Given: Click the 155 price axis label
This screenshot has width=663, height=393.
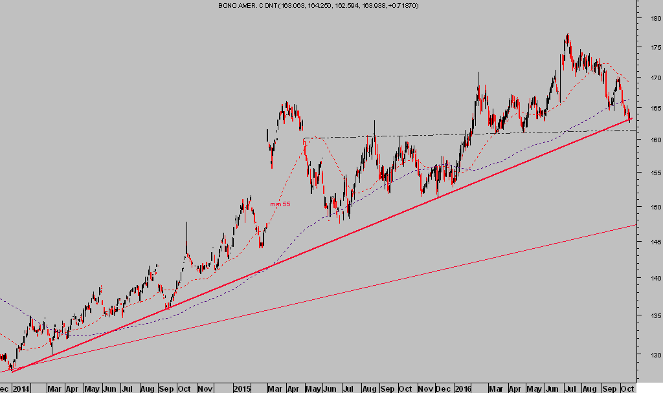Looking at the screenshot, I should (x=650, y=173).
